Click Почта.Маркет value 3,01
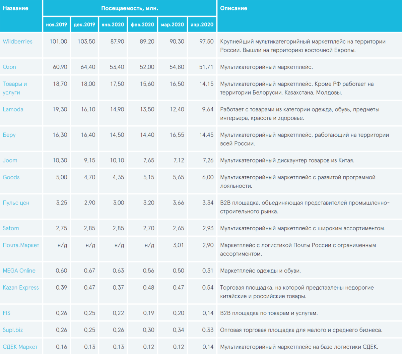Image resolution: width=402 pixels, height=354 pixels. [179, 245]
